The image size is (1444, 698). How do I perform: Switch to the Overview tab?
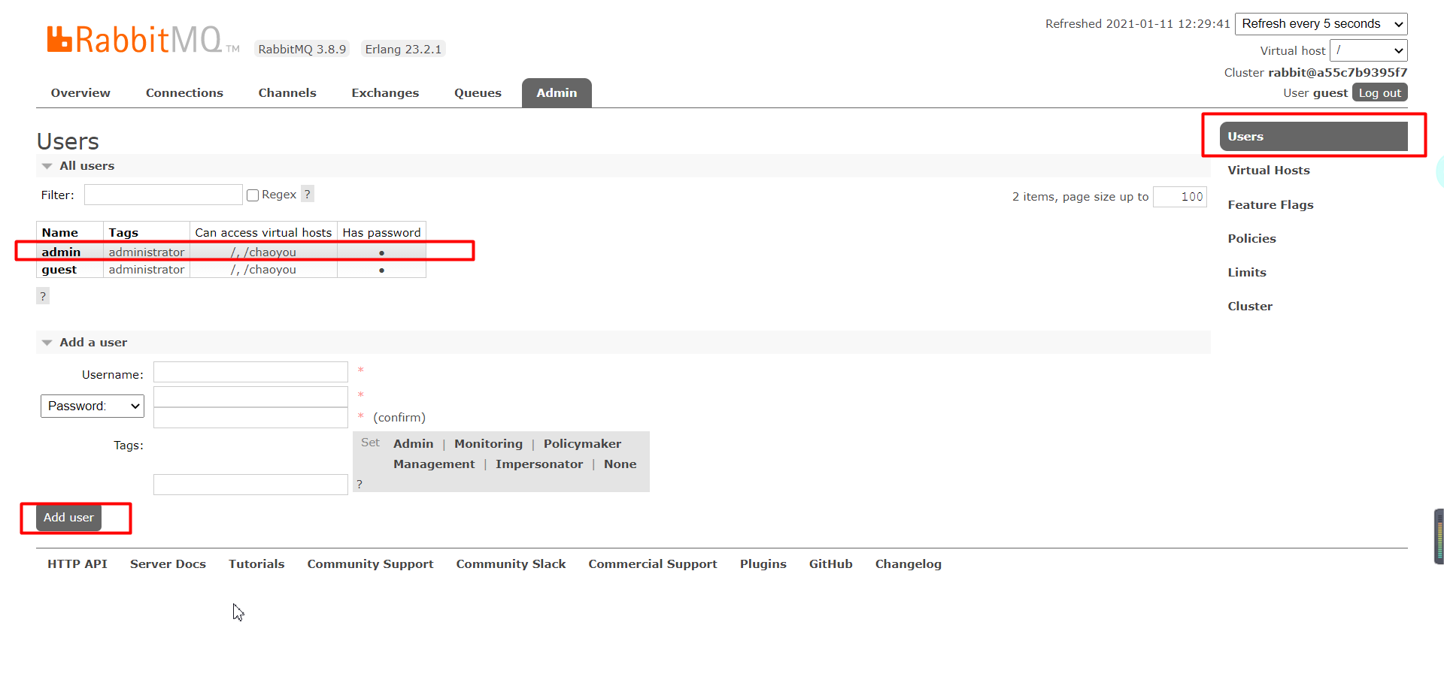[x=80, y=93]
